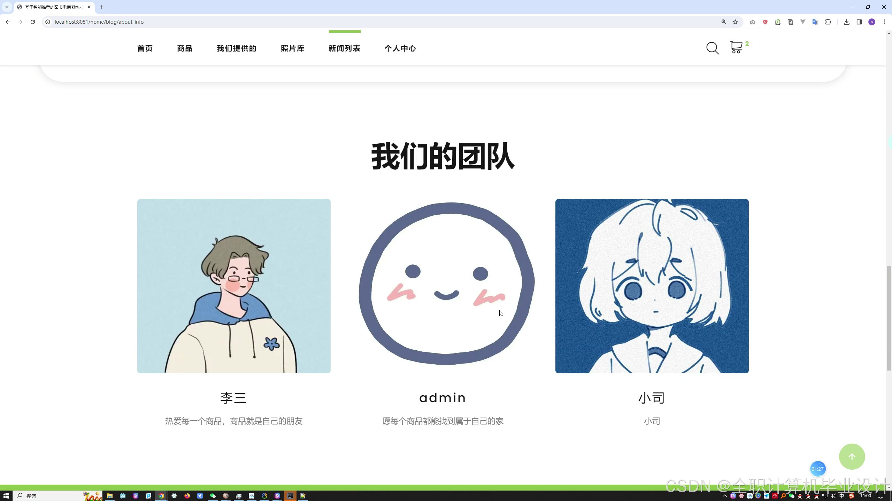Click the browser zoom magnifier icon
The image size is (892, 501).
724,22
